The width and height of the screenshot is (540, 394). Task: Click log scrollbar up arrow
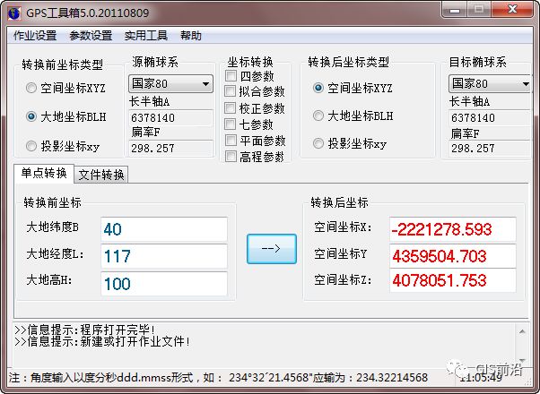point(522,331)
